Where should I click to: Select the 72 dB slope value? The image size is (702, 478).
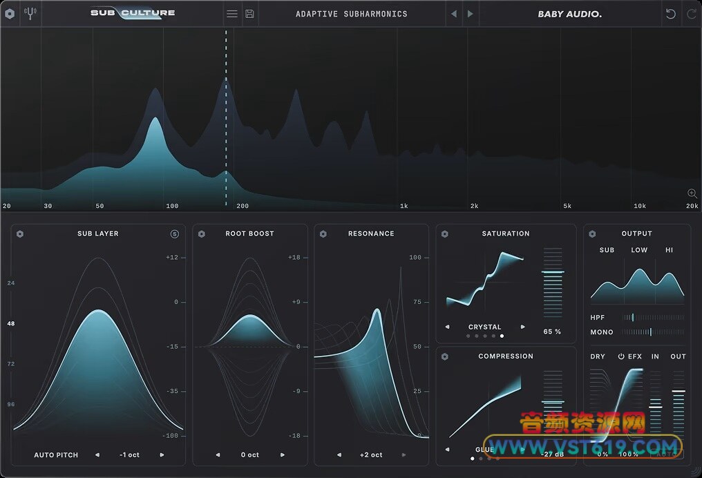coord(11,364)
